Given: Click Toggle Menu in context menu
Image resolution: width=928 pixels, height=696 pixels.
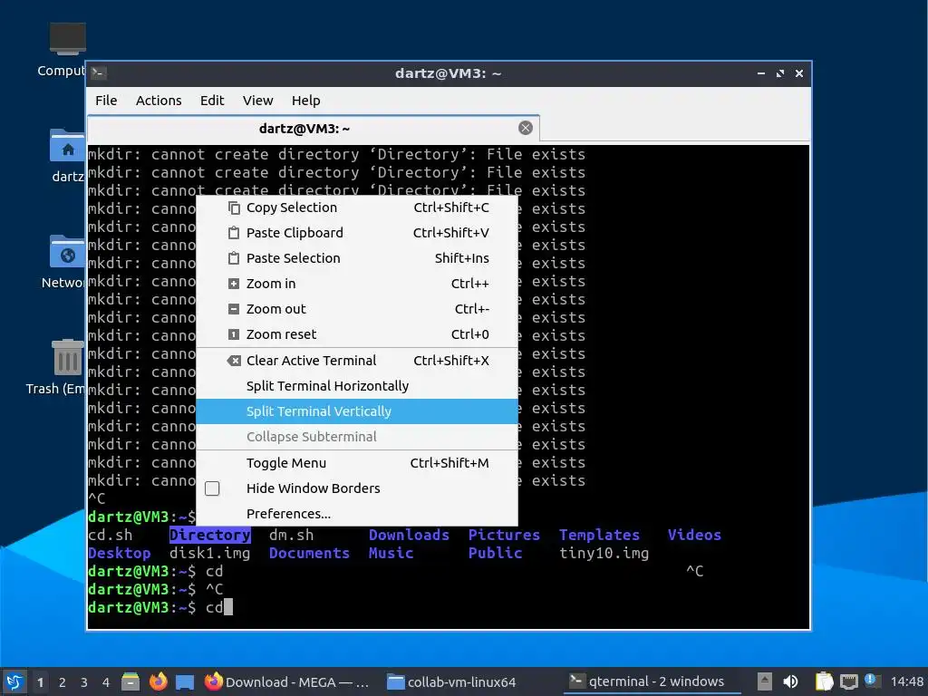Looking at the screenshot, I should [357, 463].
